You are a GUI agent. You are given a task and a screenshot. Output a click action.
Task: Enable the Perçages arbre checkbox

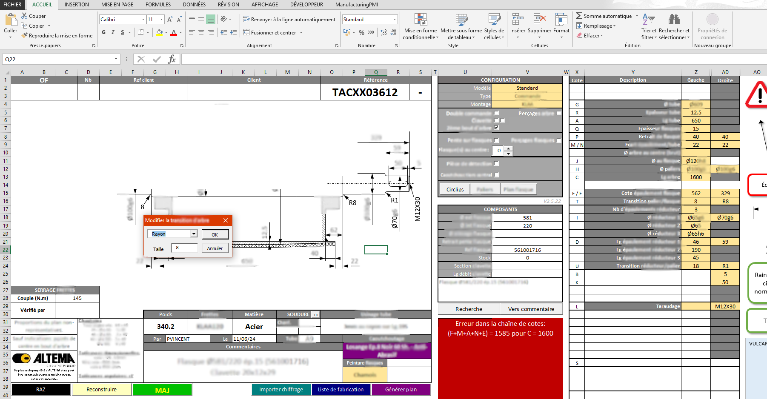click(x=559, y=114)
